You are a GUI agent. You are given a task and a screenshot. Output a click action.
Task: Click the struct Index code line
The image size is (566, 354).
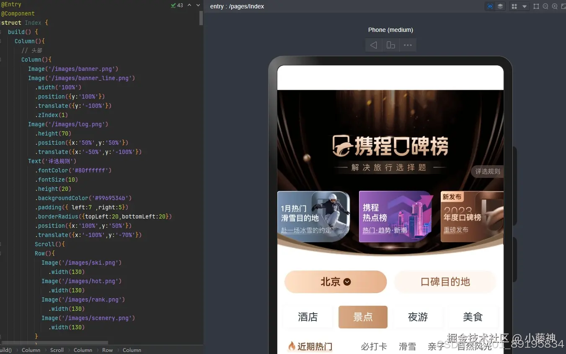pyautogui.click(x=25, y=23)
